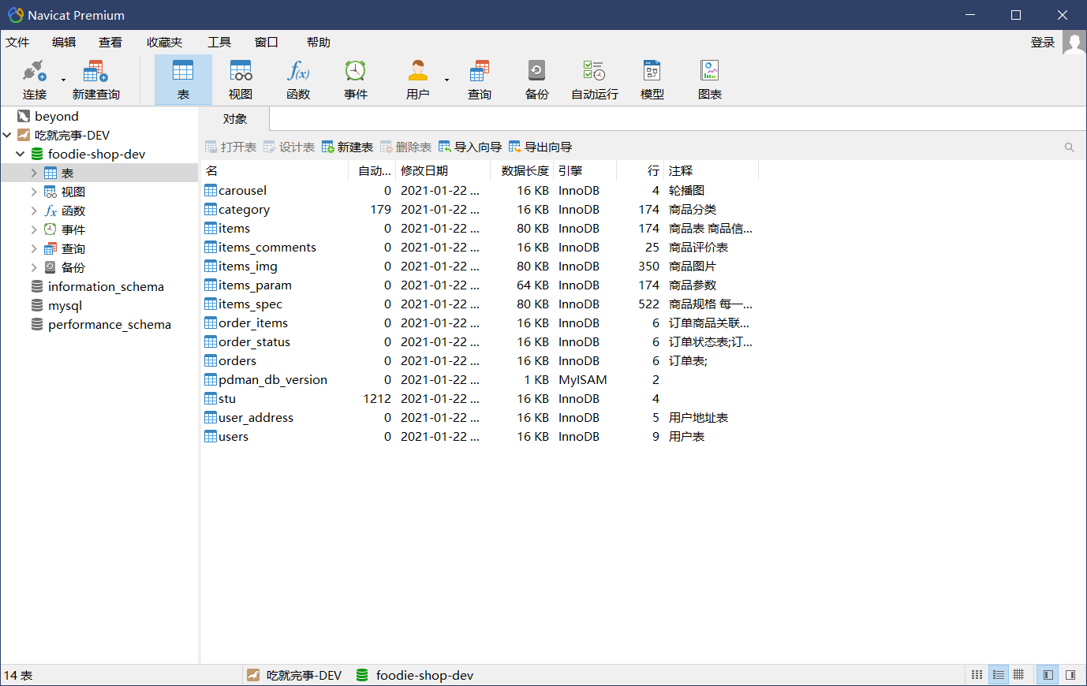Image resolution: width=1087 pixels, height=686 pixels.
Task: Select the category table row
Action: tap(480, 209)
